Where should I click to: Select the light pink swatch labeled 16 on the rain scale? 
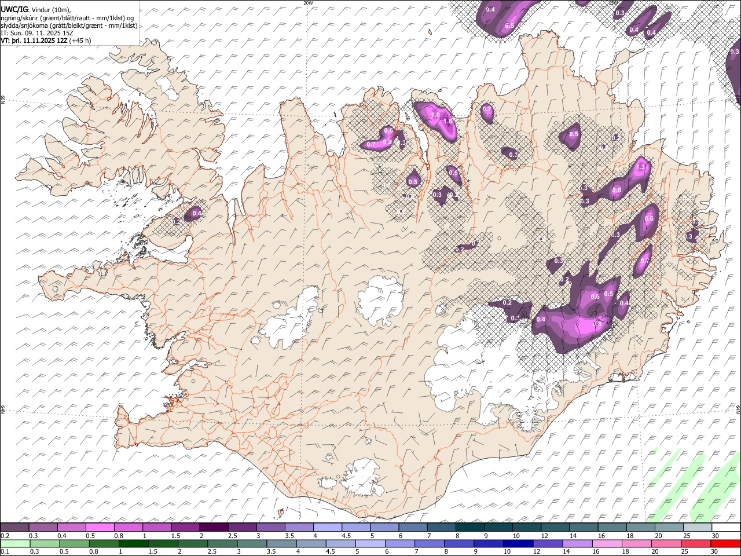click(x=606, y=543)
